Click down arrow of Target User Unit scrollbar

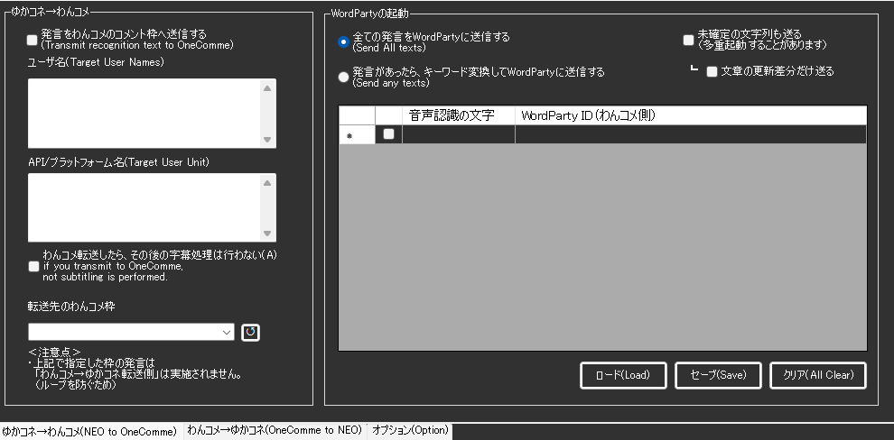pos(267,234)
